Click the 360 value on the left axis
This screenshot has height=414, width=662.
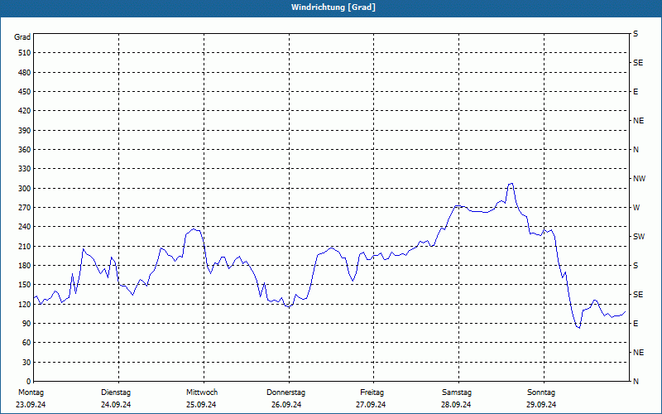pos(25,150)
